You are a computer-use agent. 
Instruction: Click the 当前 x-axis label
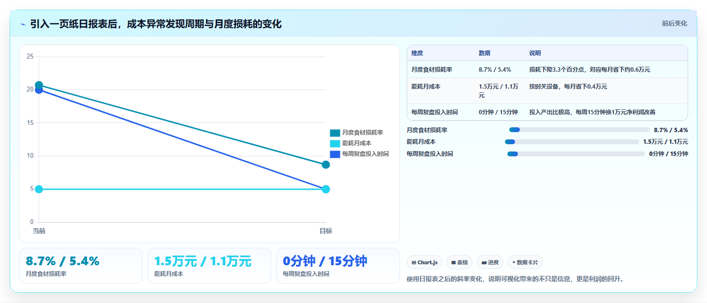(x=39, y=231)
